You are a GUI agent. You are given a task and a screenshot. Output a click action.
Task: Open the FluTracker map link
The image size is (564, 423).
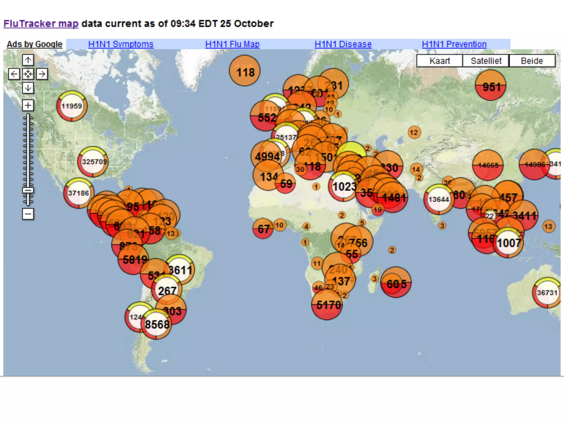(41, 24)
